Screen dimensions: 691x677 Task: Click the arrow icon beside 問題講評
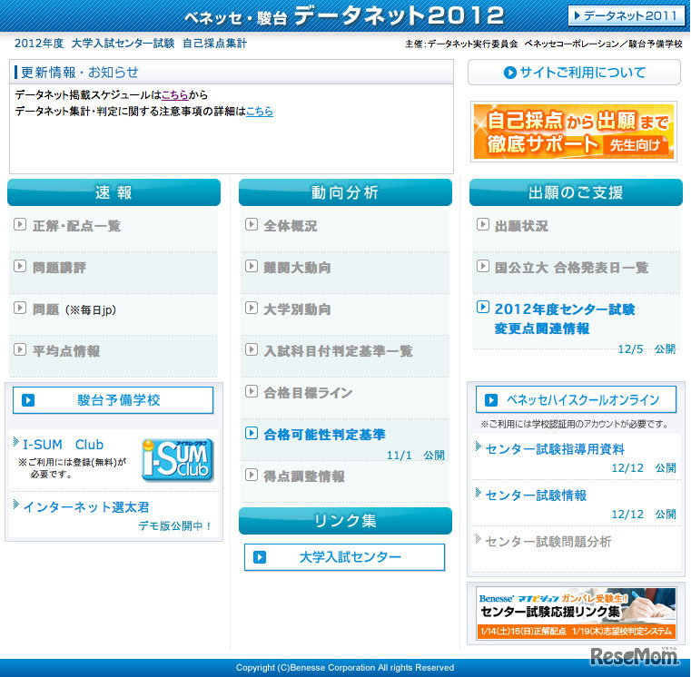point(20,266)
